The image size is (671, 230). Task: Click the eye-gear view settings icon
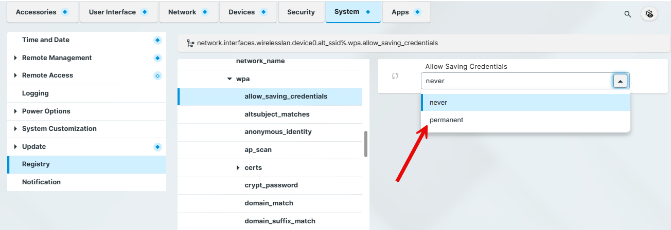[x=649, y=14]
